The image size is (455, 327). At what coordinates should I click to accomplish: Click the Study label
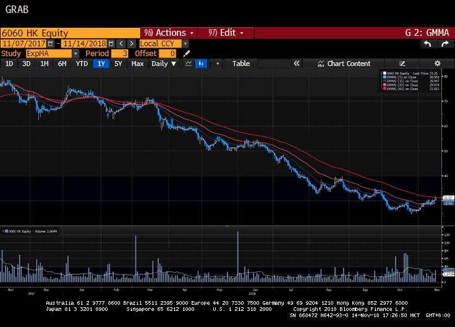(11, 54)
